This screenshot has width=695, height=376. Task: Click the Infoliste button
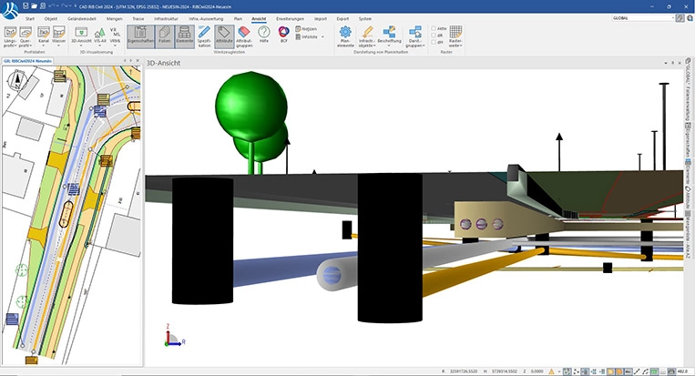pos(307,36)
